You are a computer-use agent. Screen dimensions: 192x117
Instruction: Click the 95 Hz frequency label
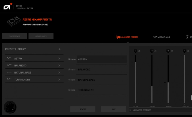pyautogui.click(x=136, y=106)
